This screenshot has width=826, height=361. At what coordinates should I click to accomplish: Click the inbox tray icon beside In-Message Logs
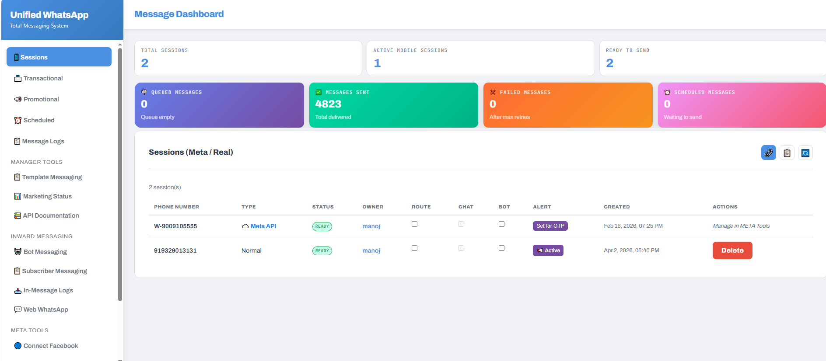point(18,290)
